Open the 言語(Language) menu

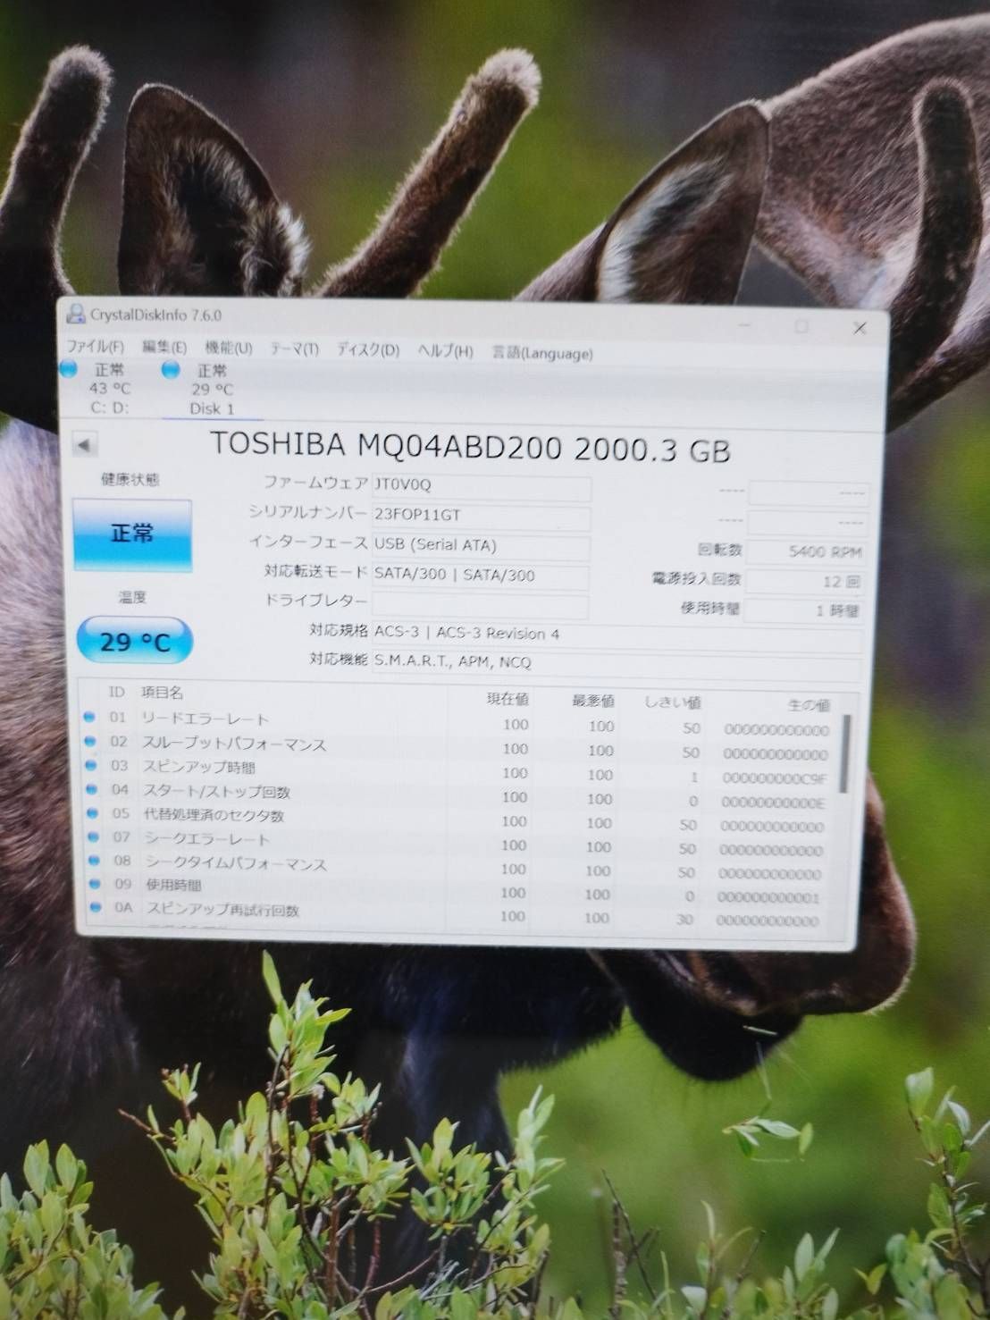tap(541, 353)
